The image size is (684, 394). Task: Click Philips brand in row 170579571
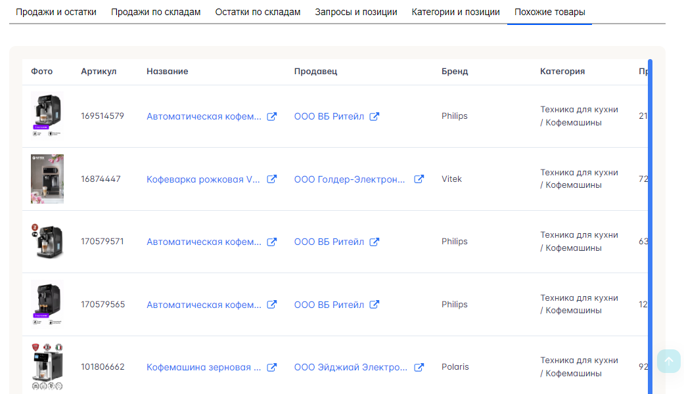455,242
